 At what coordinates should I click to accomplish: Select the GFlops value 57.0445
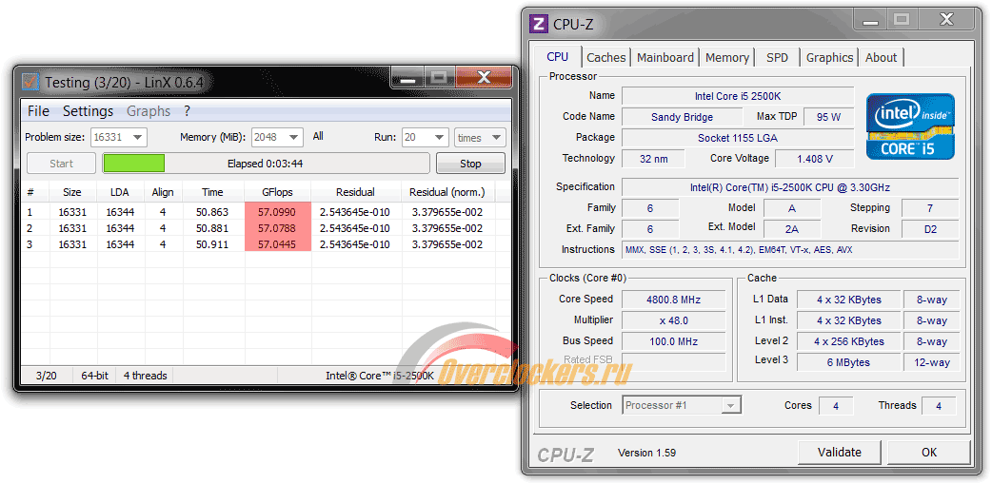pos(277,244)
